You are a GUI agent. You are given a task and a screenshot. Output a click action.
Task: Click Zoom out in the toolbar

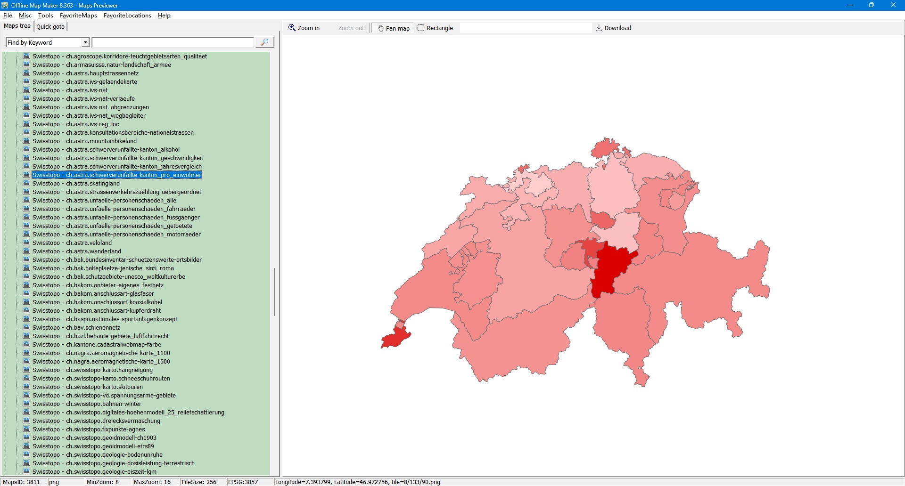pos(351,28)
